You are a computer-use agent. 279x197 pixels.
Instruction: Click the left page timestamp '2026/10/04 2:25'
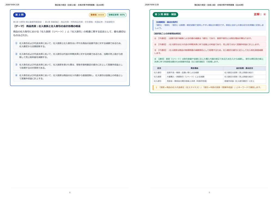pos(13,5)
